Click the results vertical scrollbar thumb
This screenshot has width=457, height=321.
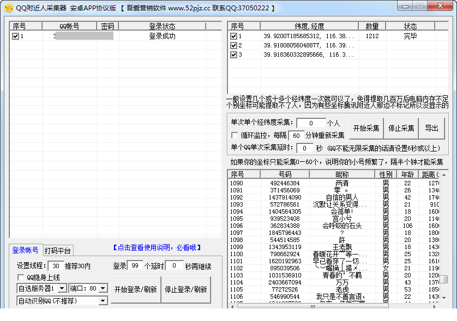(x=444, y=279)
